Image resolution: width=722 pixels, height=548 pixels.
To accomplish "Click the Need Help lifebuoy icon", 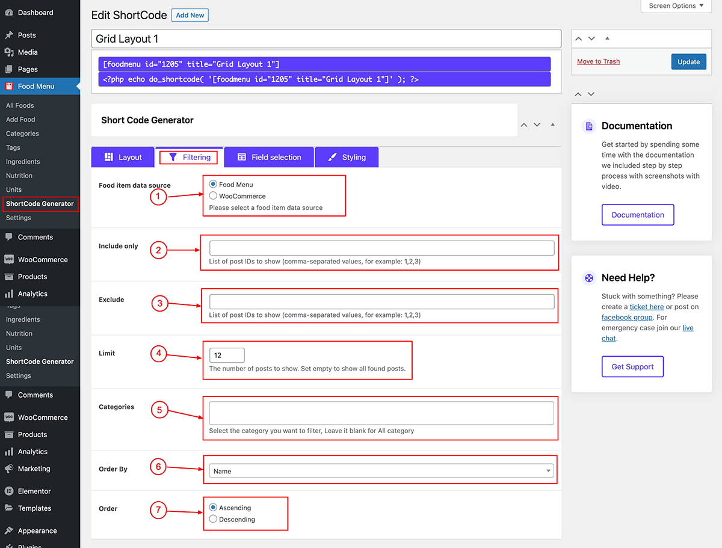I will [x=589, y=278].
